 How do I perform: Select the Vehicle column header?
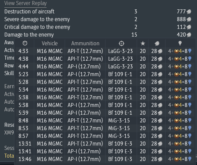tap(50, 43)
